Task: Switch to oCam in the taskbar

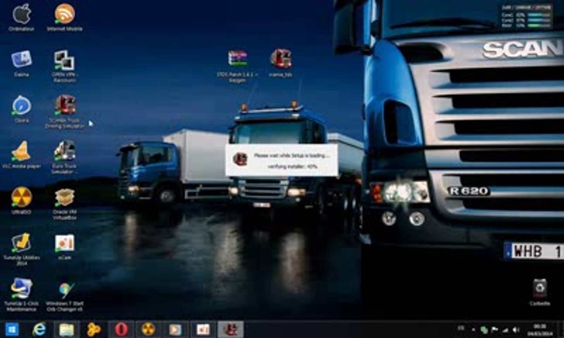Action: pyautogui.click(x=203, y=329)
